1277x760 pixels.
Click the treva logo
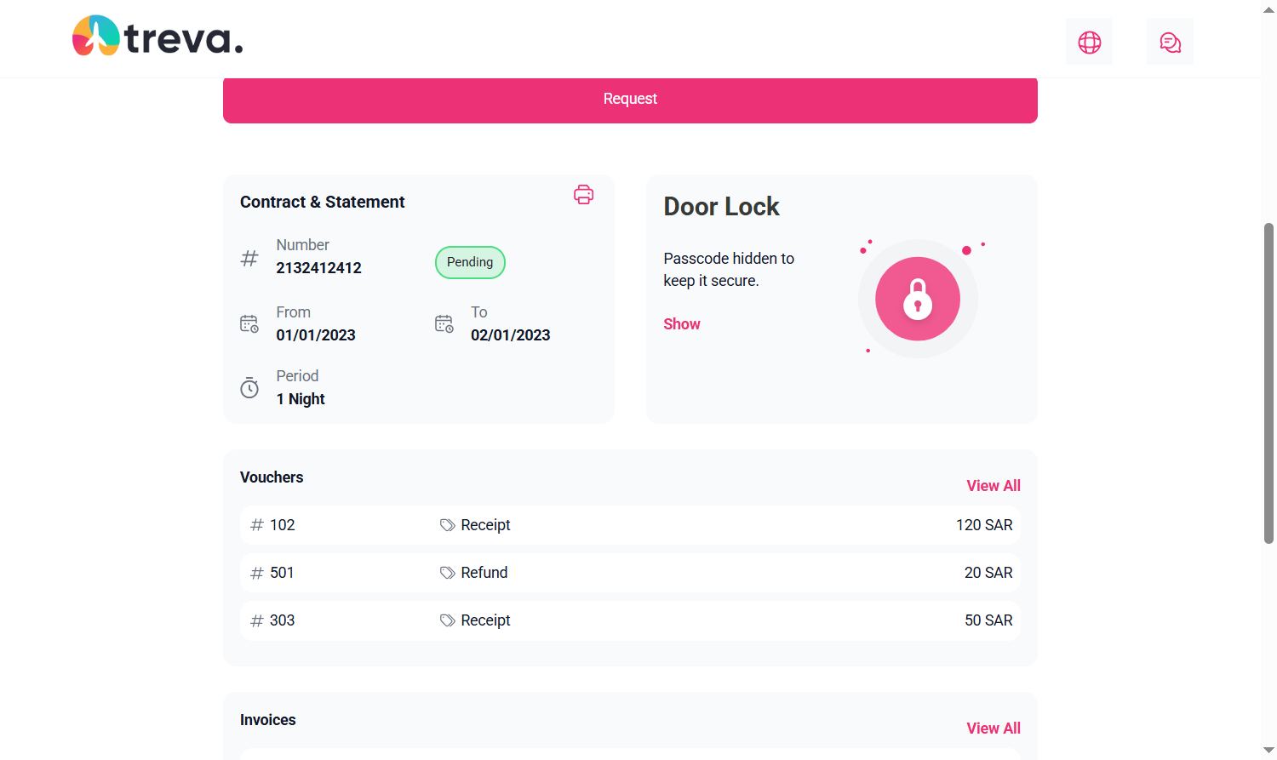[158, 37]
